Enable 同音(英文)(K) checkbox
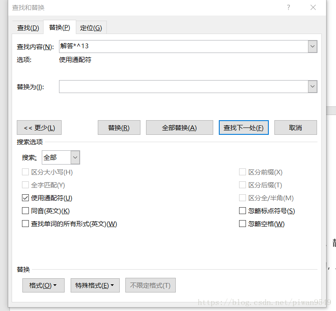The height and width of the screenshot is (311, 336). pyautogui.click(x=25, y=211)
